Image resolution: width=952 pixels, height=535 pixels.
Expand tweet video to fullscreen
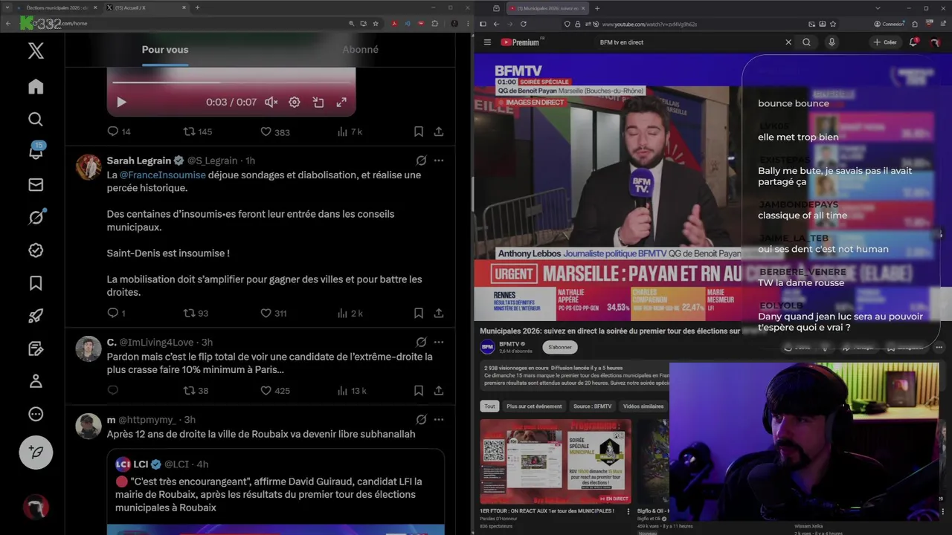[x=341, y=102]
